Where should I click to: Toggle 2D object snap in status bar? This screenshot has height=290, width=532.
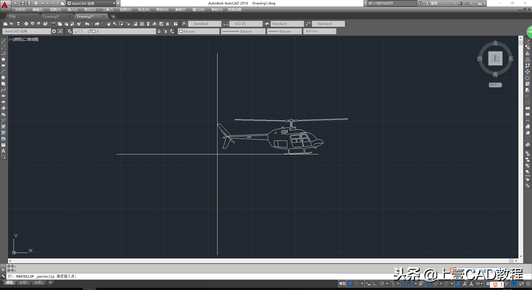pyautogui.click(x=411, y=284)
